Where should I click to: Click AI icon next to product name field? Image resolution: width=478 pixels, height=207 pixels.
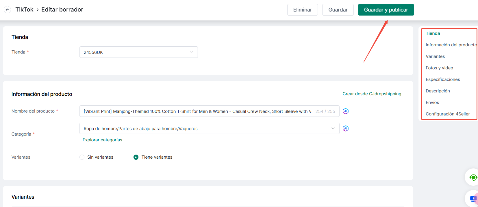pos(345,111)
